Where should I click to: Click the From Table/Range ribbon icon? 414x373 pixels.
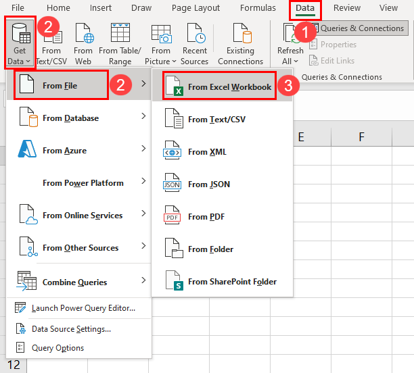coord(120,43)
